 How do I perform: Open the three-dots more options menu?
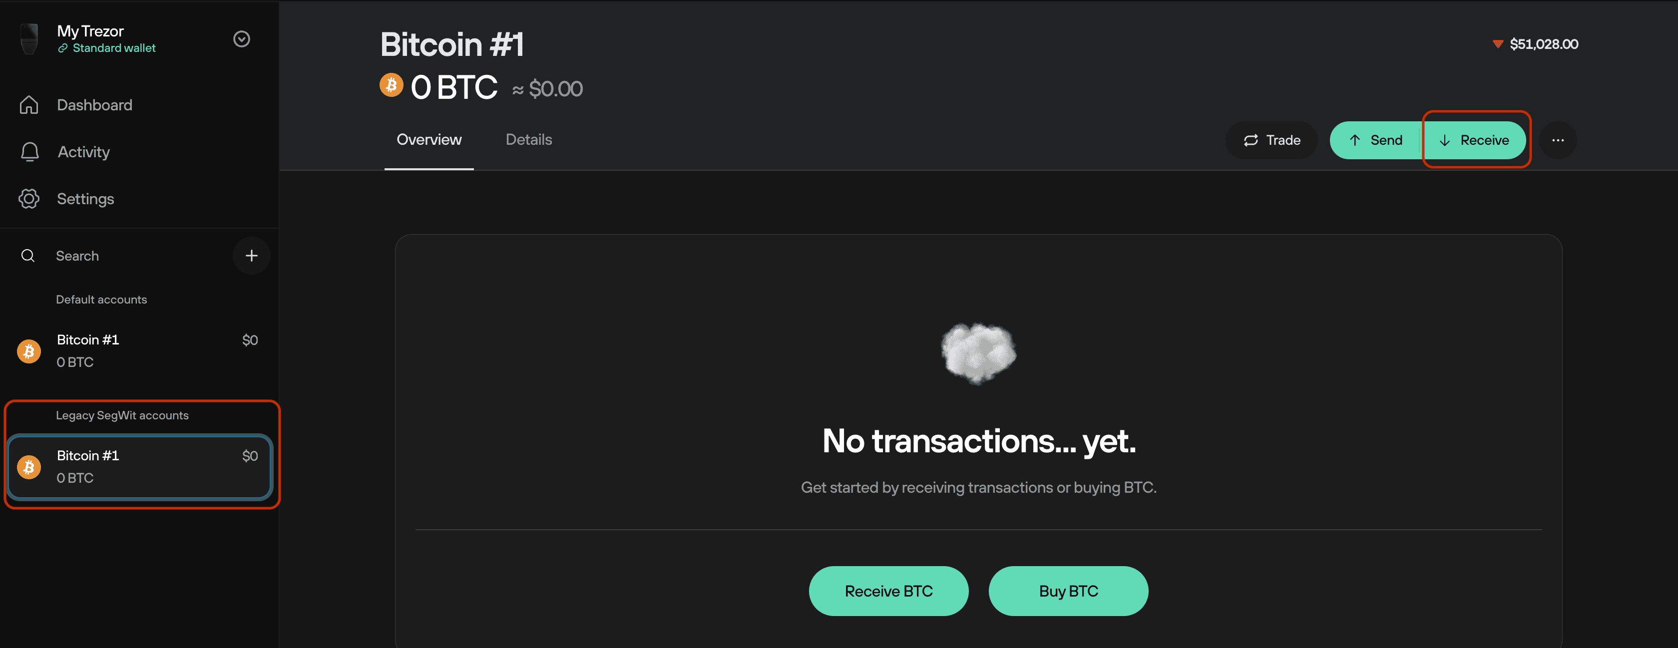pyautogui.click(x=1558, y=140)
